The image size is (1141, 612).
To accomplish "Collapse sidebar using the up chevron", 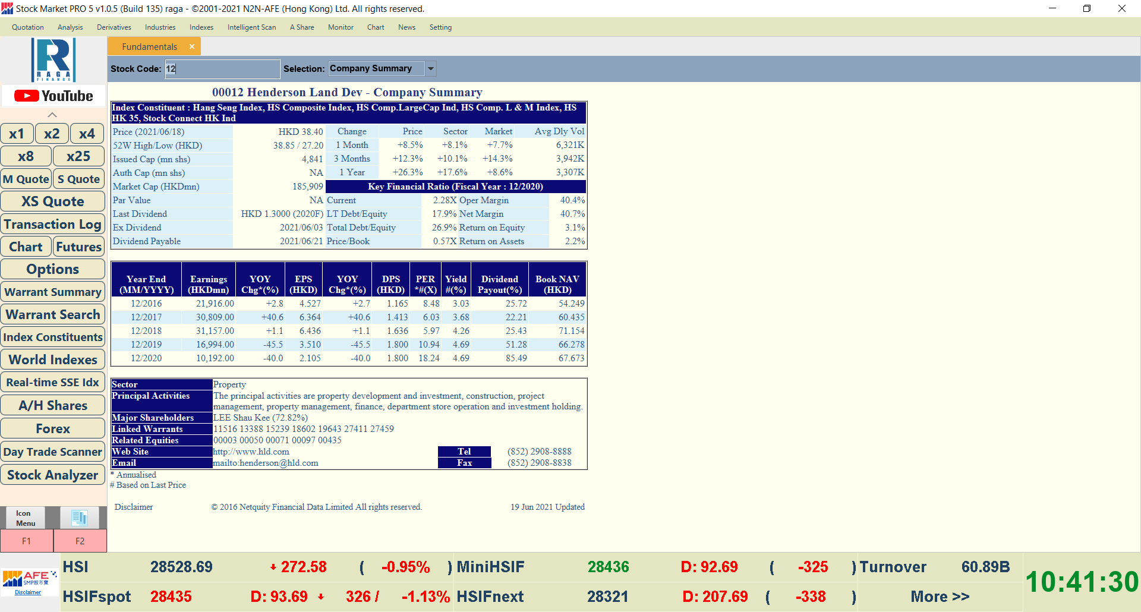I will click(52, 115).
